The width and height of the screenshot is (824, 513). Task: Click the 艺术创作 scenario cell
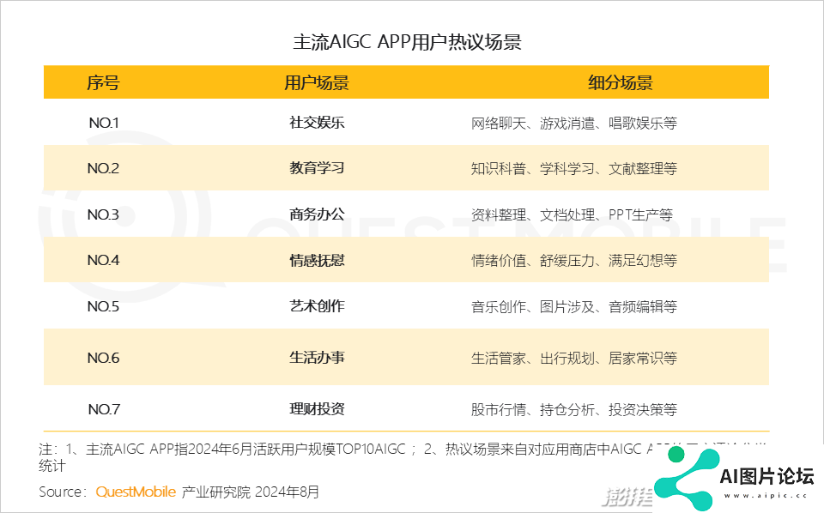(x=317, y=305)
